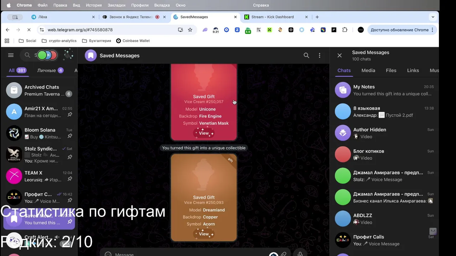
Task: View site information icon in address bar
Action: (x=42, y=30)
